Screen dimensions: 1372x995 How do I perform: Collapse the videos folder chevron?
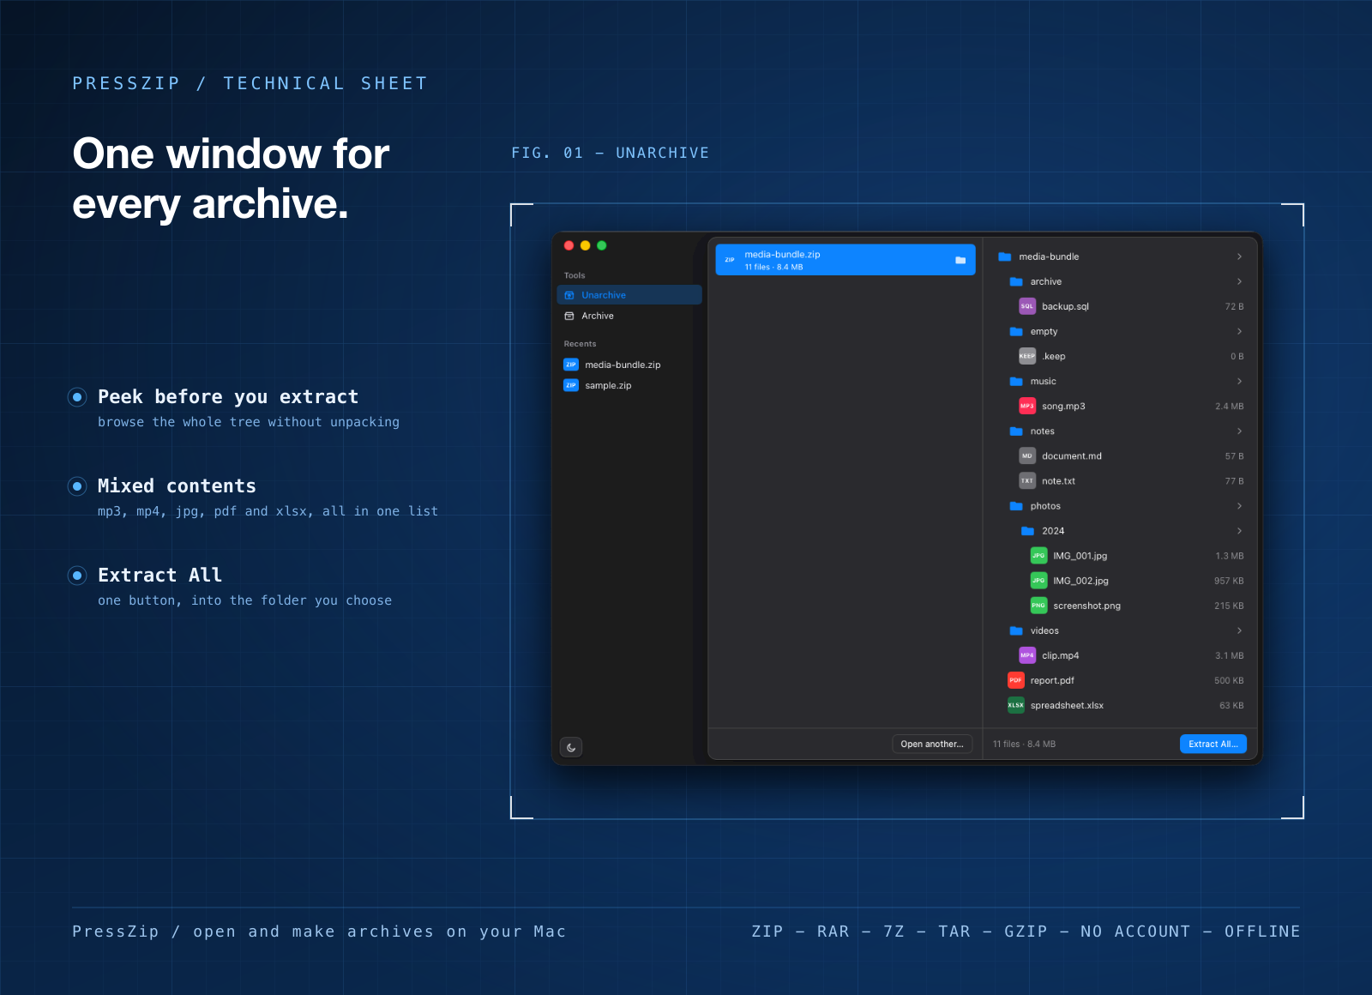point(1239,630)
